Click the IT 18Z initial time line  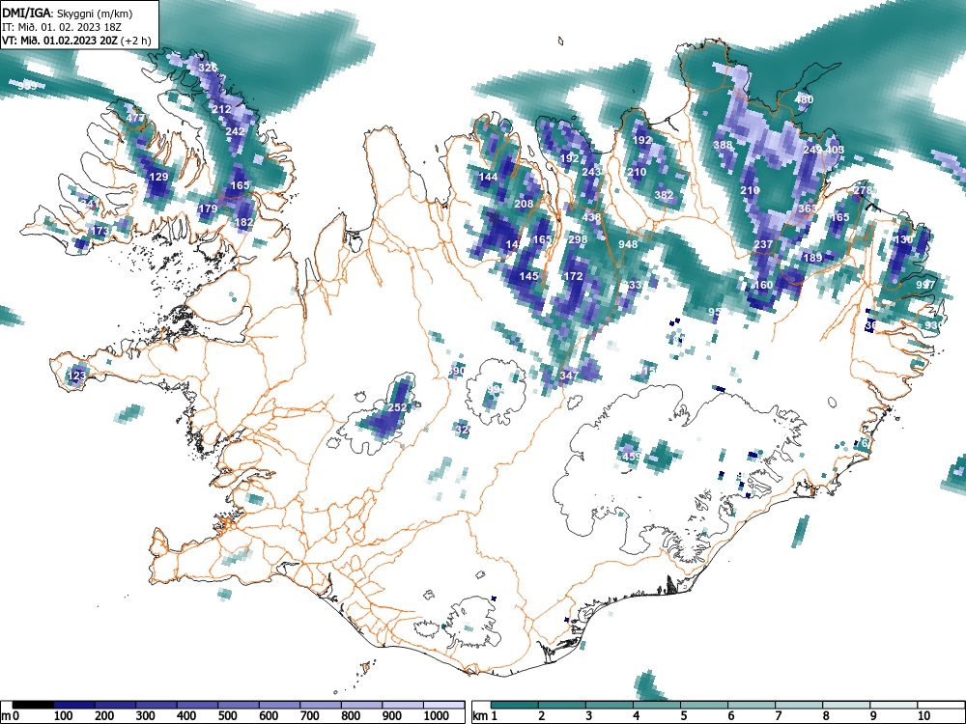point(62,27)
